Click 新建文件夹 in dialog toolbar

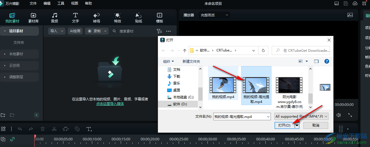coord(191,61)
